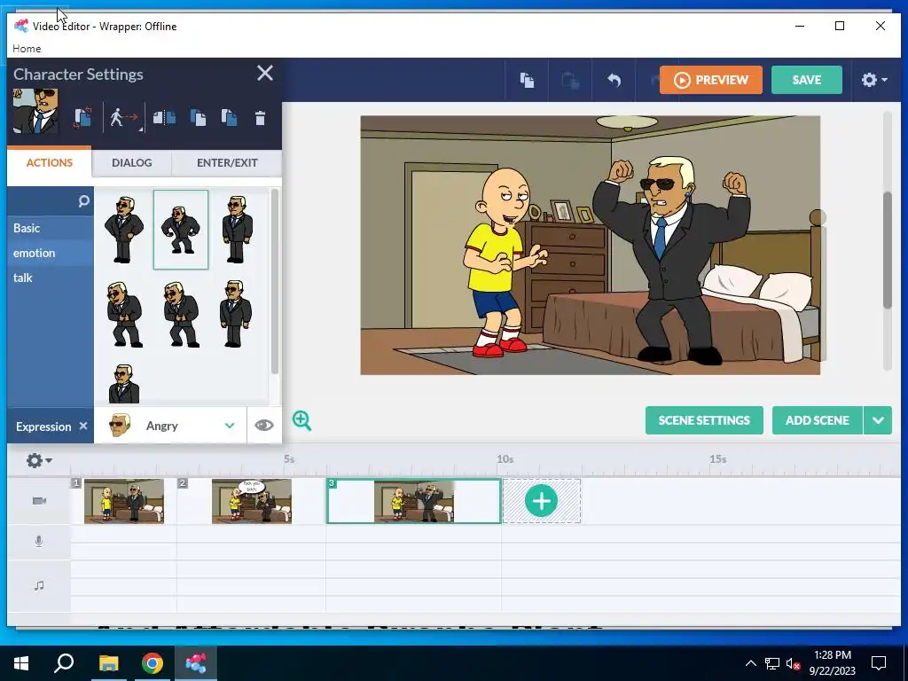Delete the character with trash icon
908x681 pixels.
260,118
